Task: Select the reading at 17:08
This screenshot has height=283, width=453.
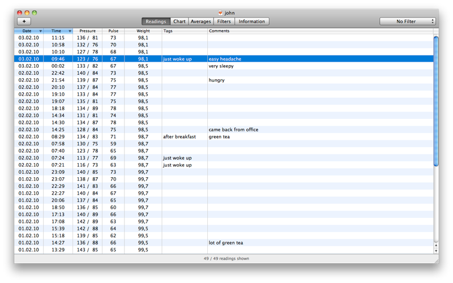Action: [224, 222]
